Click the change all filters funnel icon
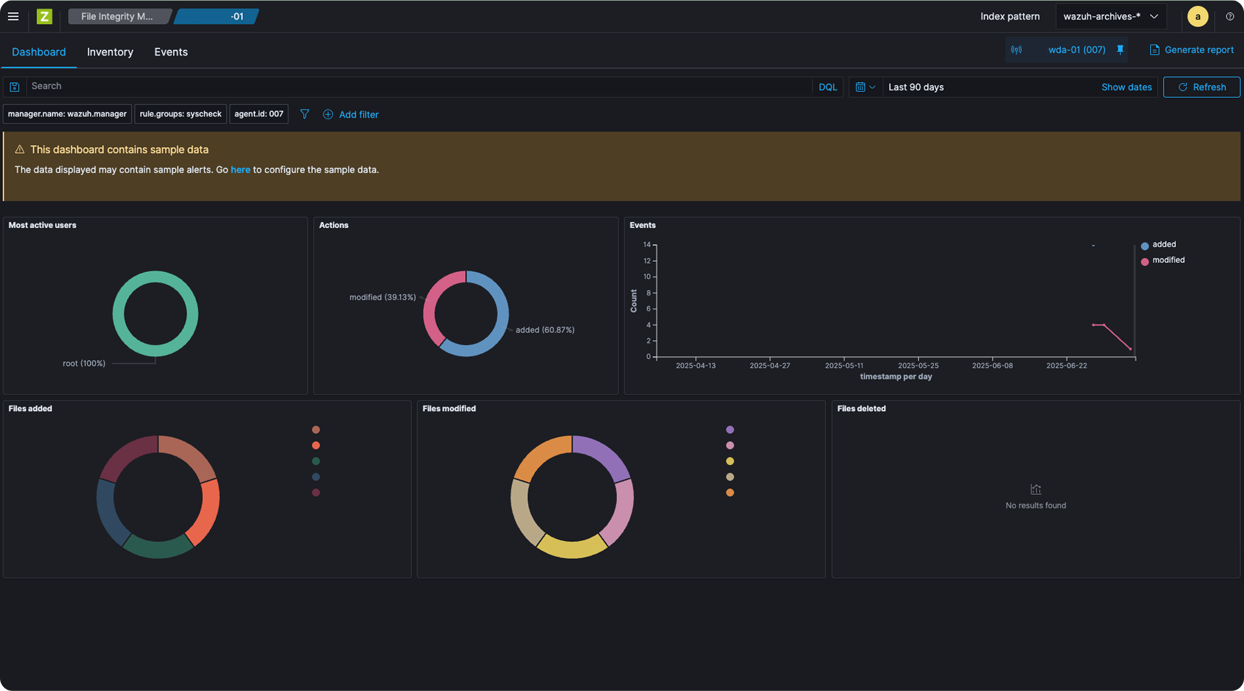 tap(305, 114)
